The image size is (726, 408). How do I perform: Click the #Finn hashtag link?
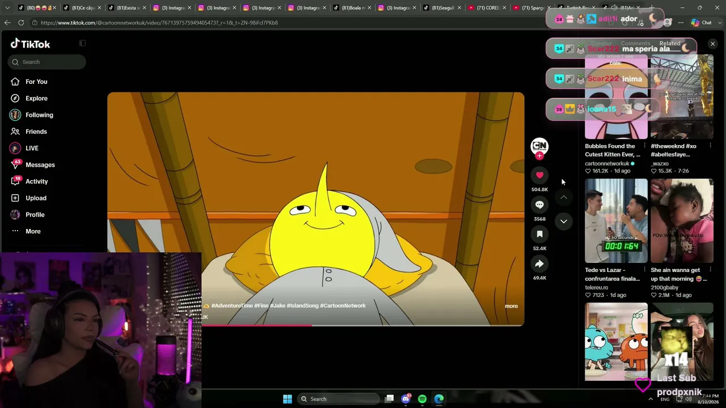click(261, 306)
